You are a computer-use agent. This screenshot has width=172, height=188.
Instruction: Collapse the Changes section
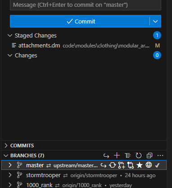[x=10, y=56]
